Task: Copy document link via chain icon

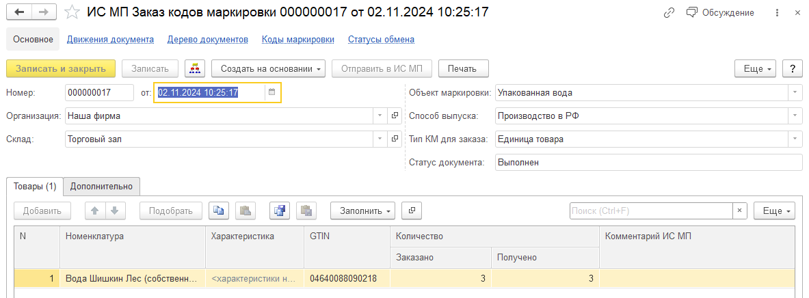Action: click(x=668, y=13)
